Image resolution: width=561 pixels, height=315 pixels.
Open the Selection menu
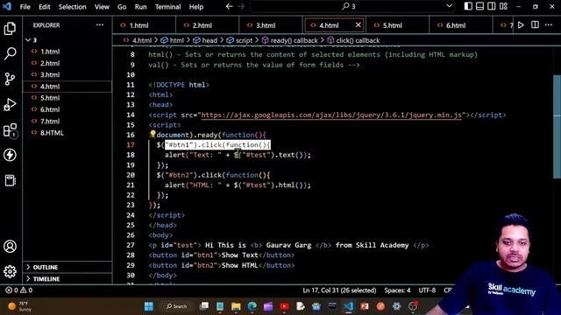(72, 6)
